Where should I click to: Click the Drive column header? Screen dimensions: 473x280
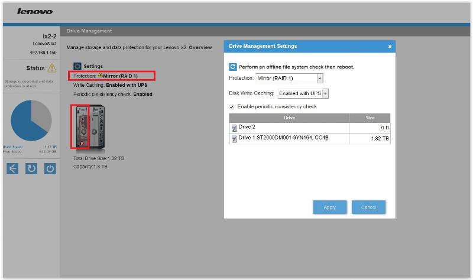(x=289, y=118)
